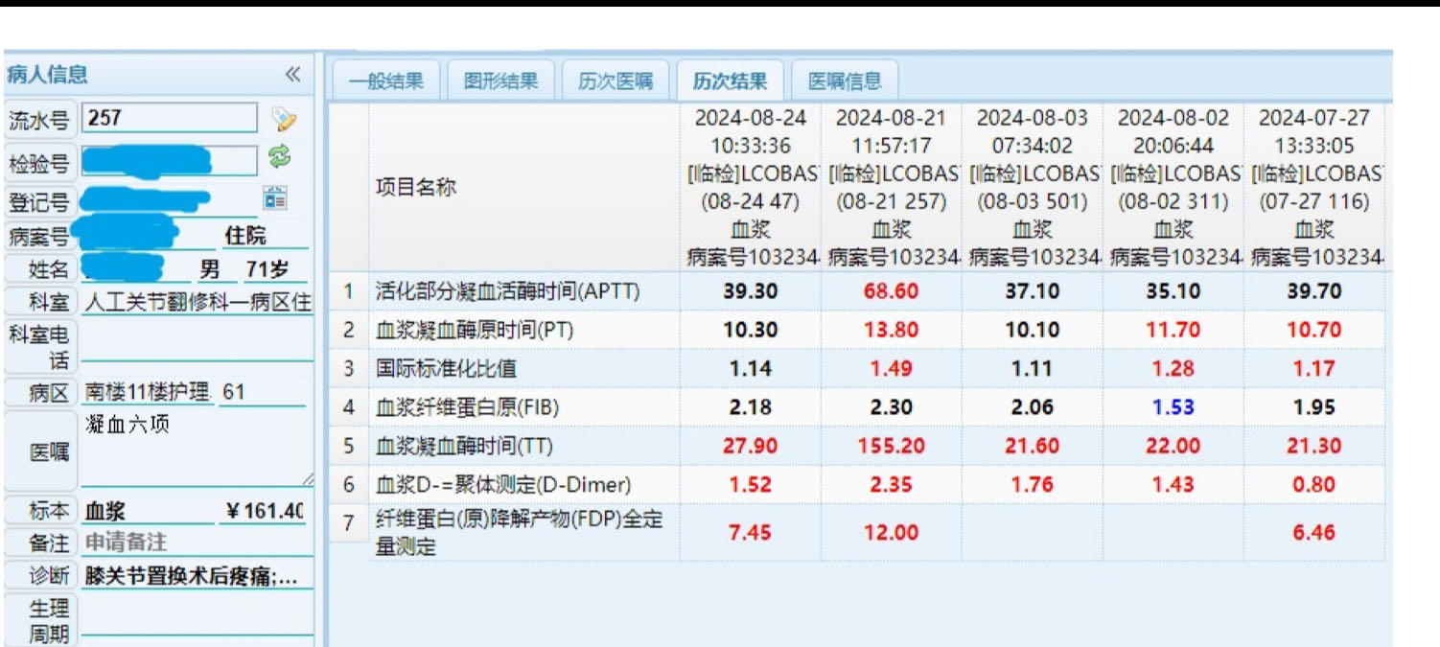
Task: Click the green refresh icon beside 检验号
Action: click(279, 156)
